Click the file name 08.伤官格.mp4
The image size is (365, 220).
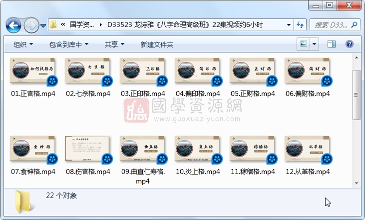(88, 172)
